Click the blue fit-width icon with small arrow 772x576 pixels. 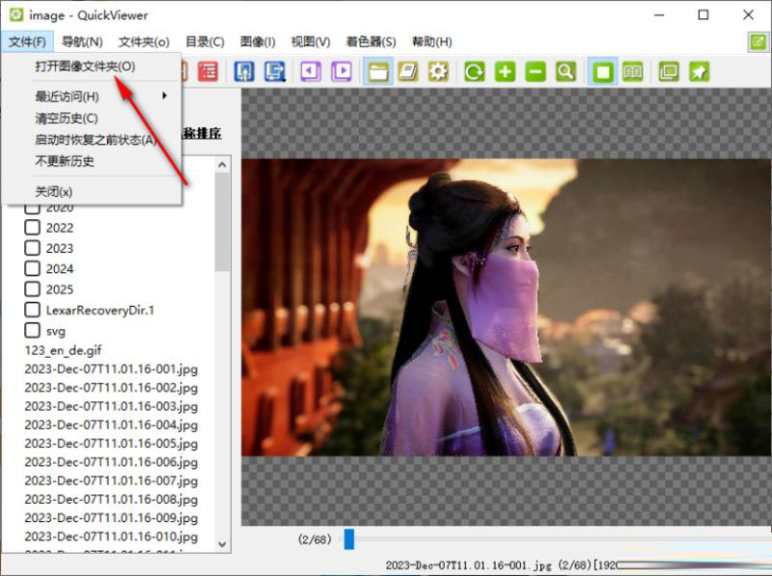click(x=275, y=71)
